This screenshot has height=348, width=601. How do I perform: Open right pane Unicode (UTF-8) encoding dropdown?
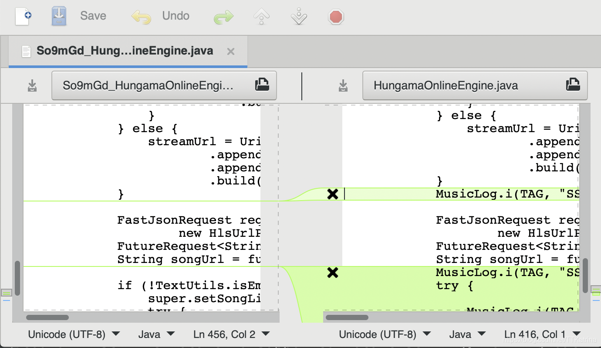[x=385, y=334]
